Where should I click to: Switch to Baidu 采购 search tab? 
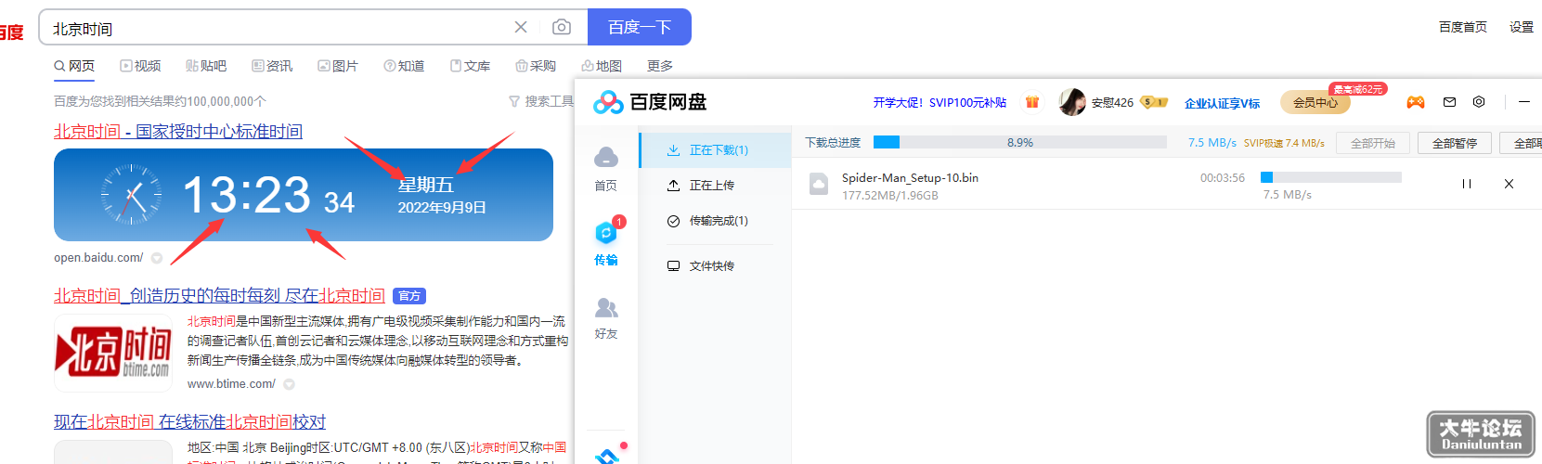pyautogui.click(x=536, y=66)
